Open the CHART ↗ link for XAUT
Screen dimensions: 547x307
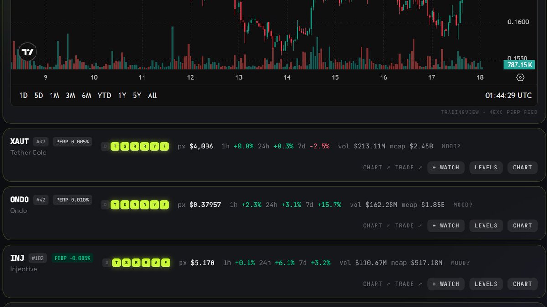click(x=377, y=168)
